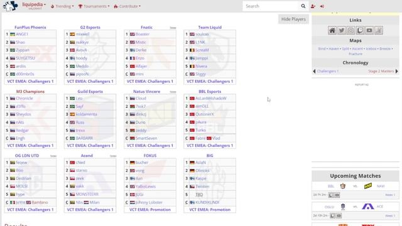Open the Fracture map link
The image size is (402, 226).
[x=356, y=54]
